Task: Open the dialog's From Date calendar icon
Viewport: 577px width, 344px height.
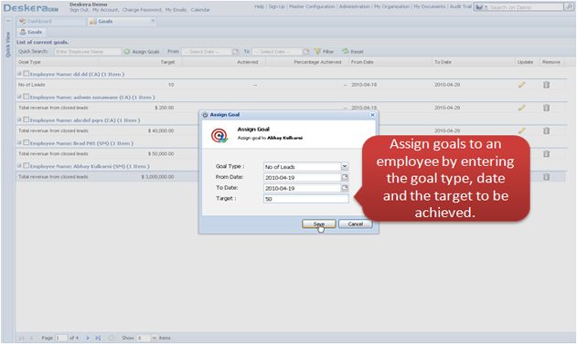Action: pos(345,177)
